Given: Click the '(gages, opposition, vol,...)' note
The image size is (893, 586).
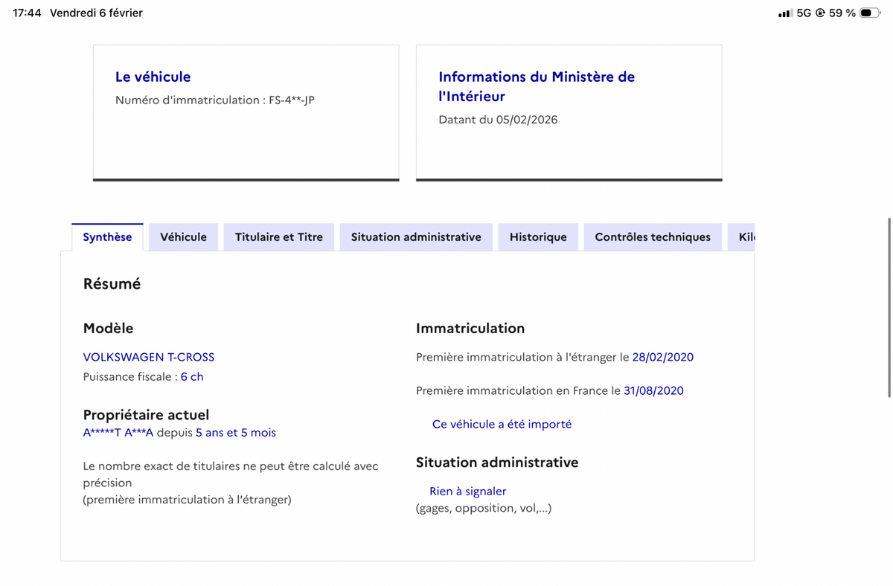Looking at the screenshot, I should click(484, 508).
